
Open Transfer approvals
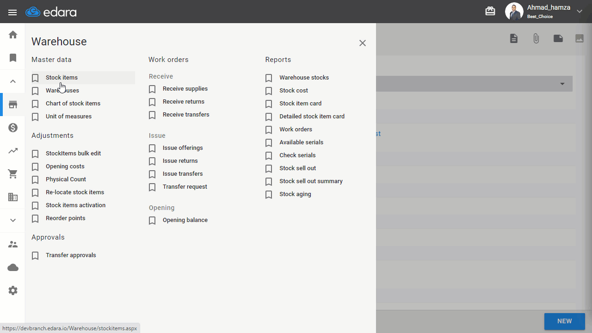pyautogui.click(x=71, y=255)
